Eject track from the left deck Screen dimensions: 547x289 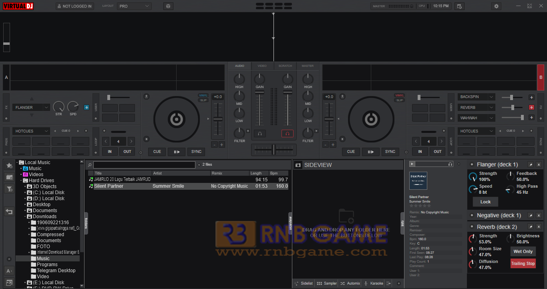click(x=147, y=96)
